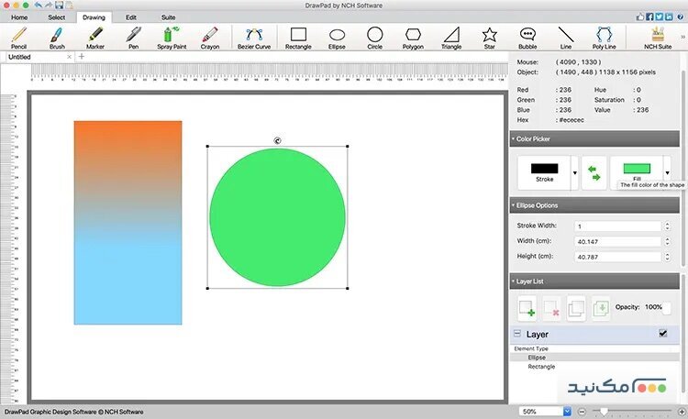This screenshot has height=419, width=688.
Task: Click the Height (cm) input field
Action: (617, 257)
